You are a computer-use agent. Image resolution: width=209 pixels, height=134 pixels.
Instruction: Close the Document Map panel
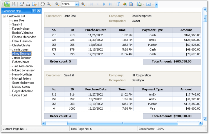pos(39,11)
